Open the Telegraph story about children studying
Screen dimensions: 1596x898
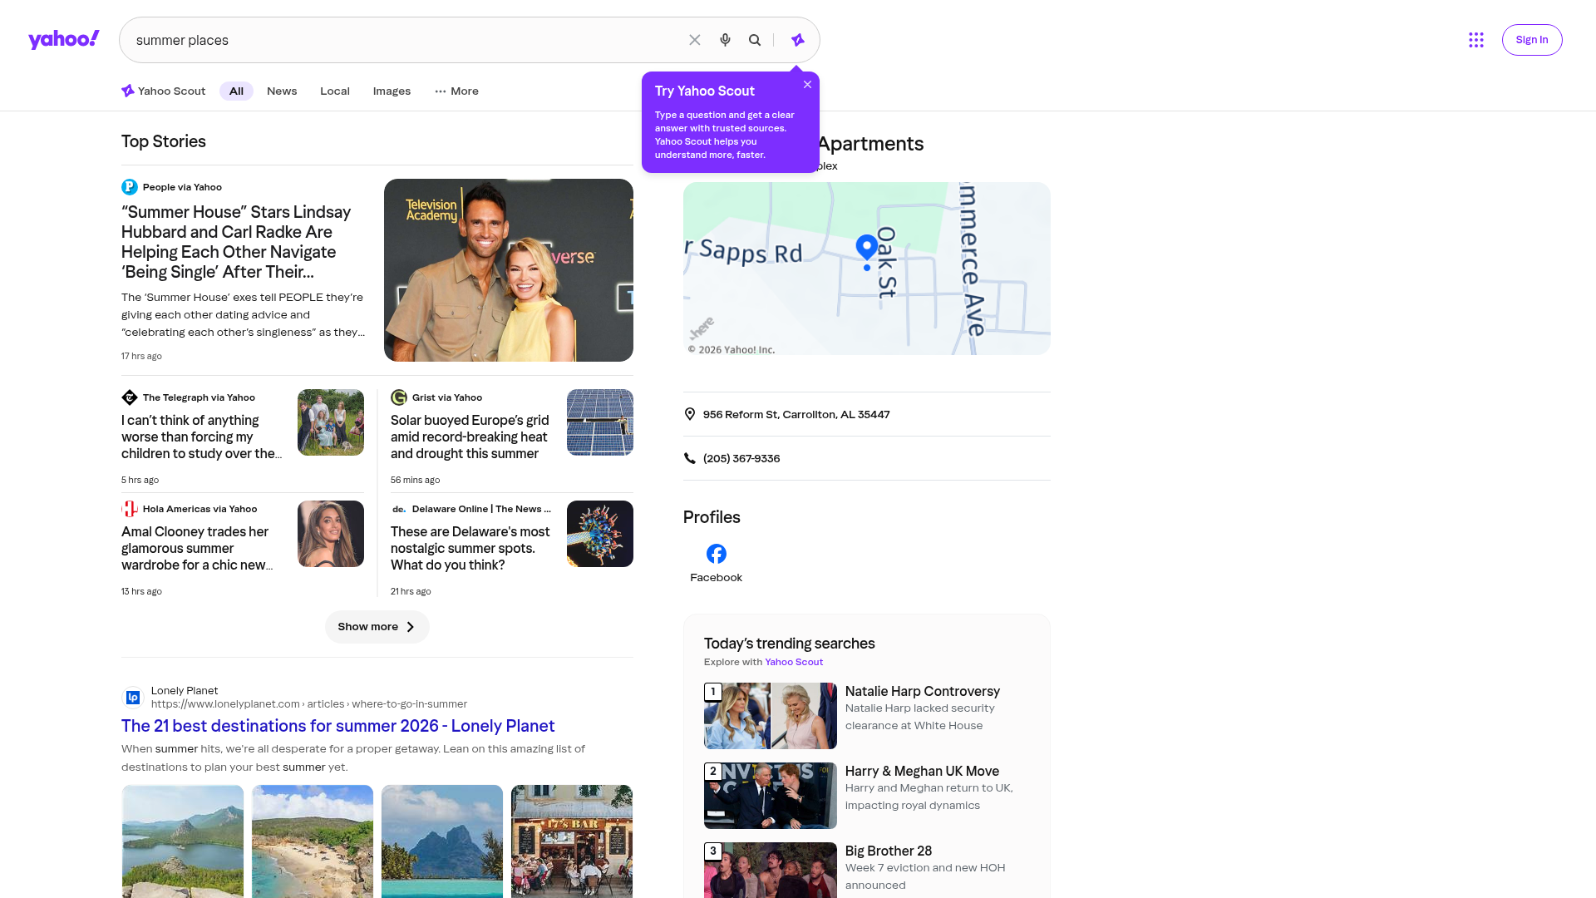[x=203, y=437]
